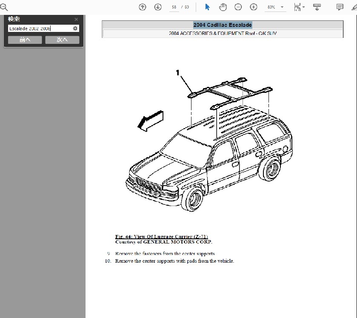Click the 前へ previous result button
The image size is (357, 318).
tap(25, 40)
